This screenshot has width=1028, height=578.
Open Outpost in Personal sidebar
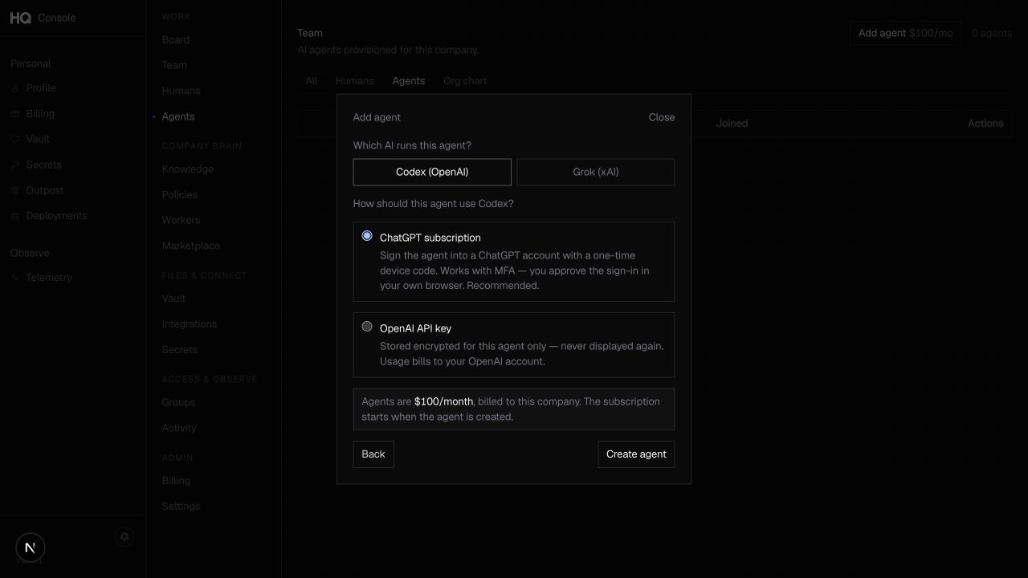45,190
